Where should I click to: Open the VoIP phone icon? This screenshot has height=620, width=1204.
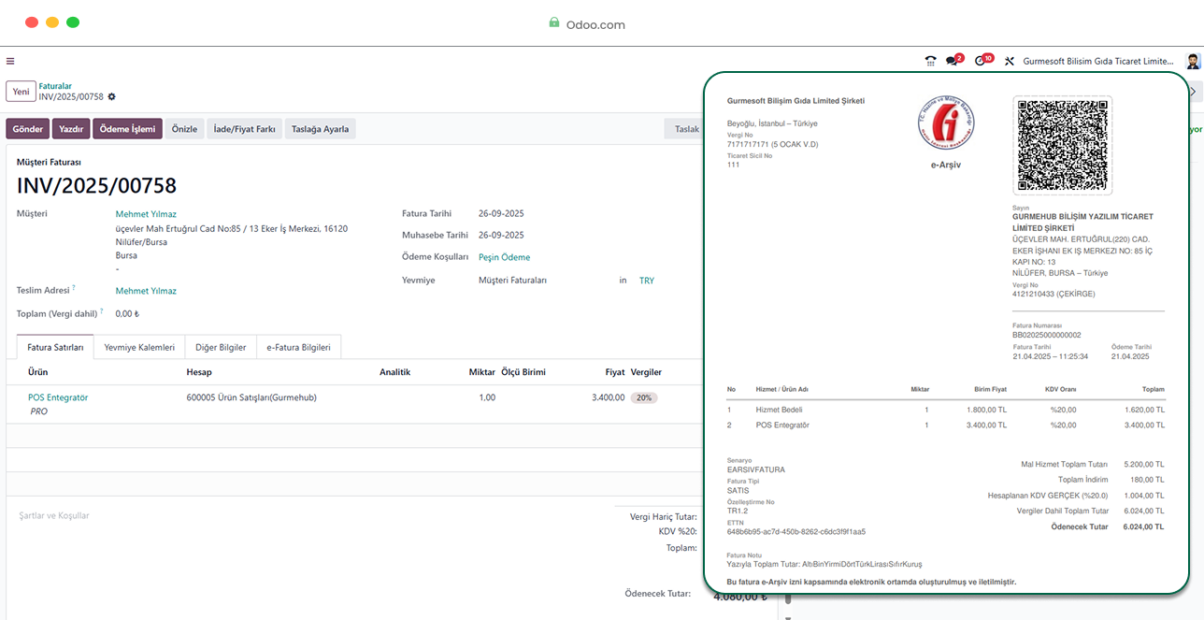point(930,62)
